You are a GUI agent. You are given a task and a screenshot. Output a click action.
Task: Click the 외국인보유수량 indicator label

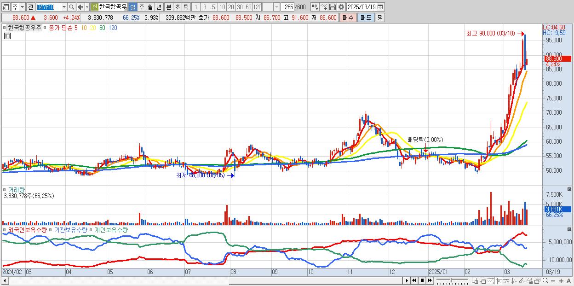pos(27,229)
